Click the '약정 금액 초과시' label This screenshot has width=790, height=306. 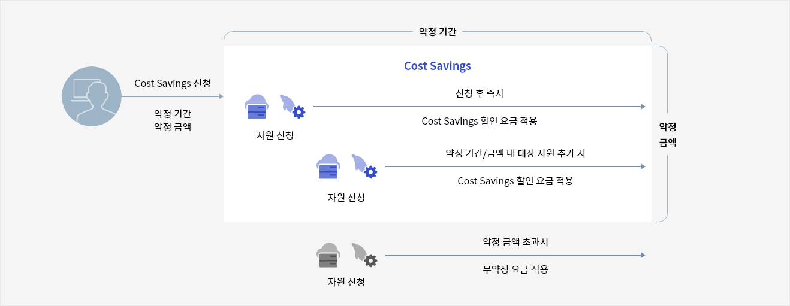tap(515, 242)
